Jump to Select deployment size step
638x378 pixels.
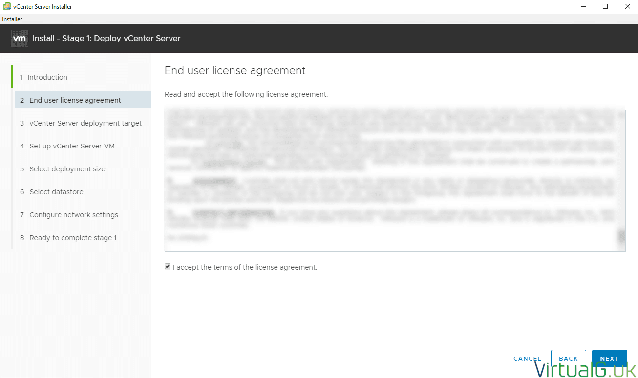(83, 169)
